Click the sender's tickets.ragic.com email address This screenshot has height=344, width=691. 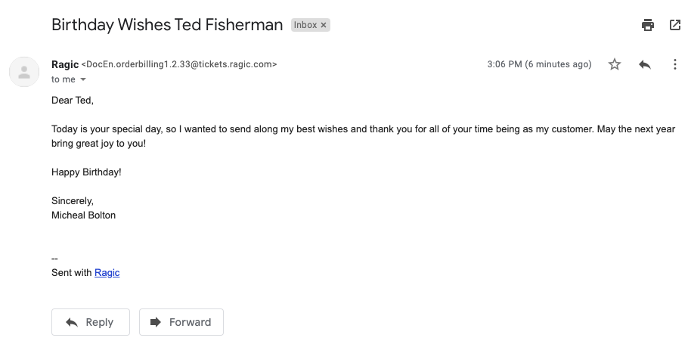coord(179,65)
